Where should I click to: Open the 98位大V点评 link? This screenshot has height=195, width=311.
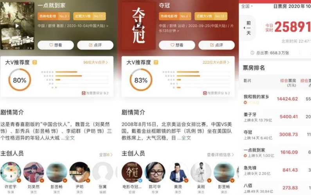95,62
